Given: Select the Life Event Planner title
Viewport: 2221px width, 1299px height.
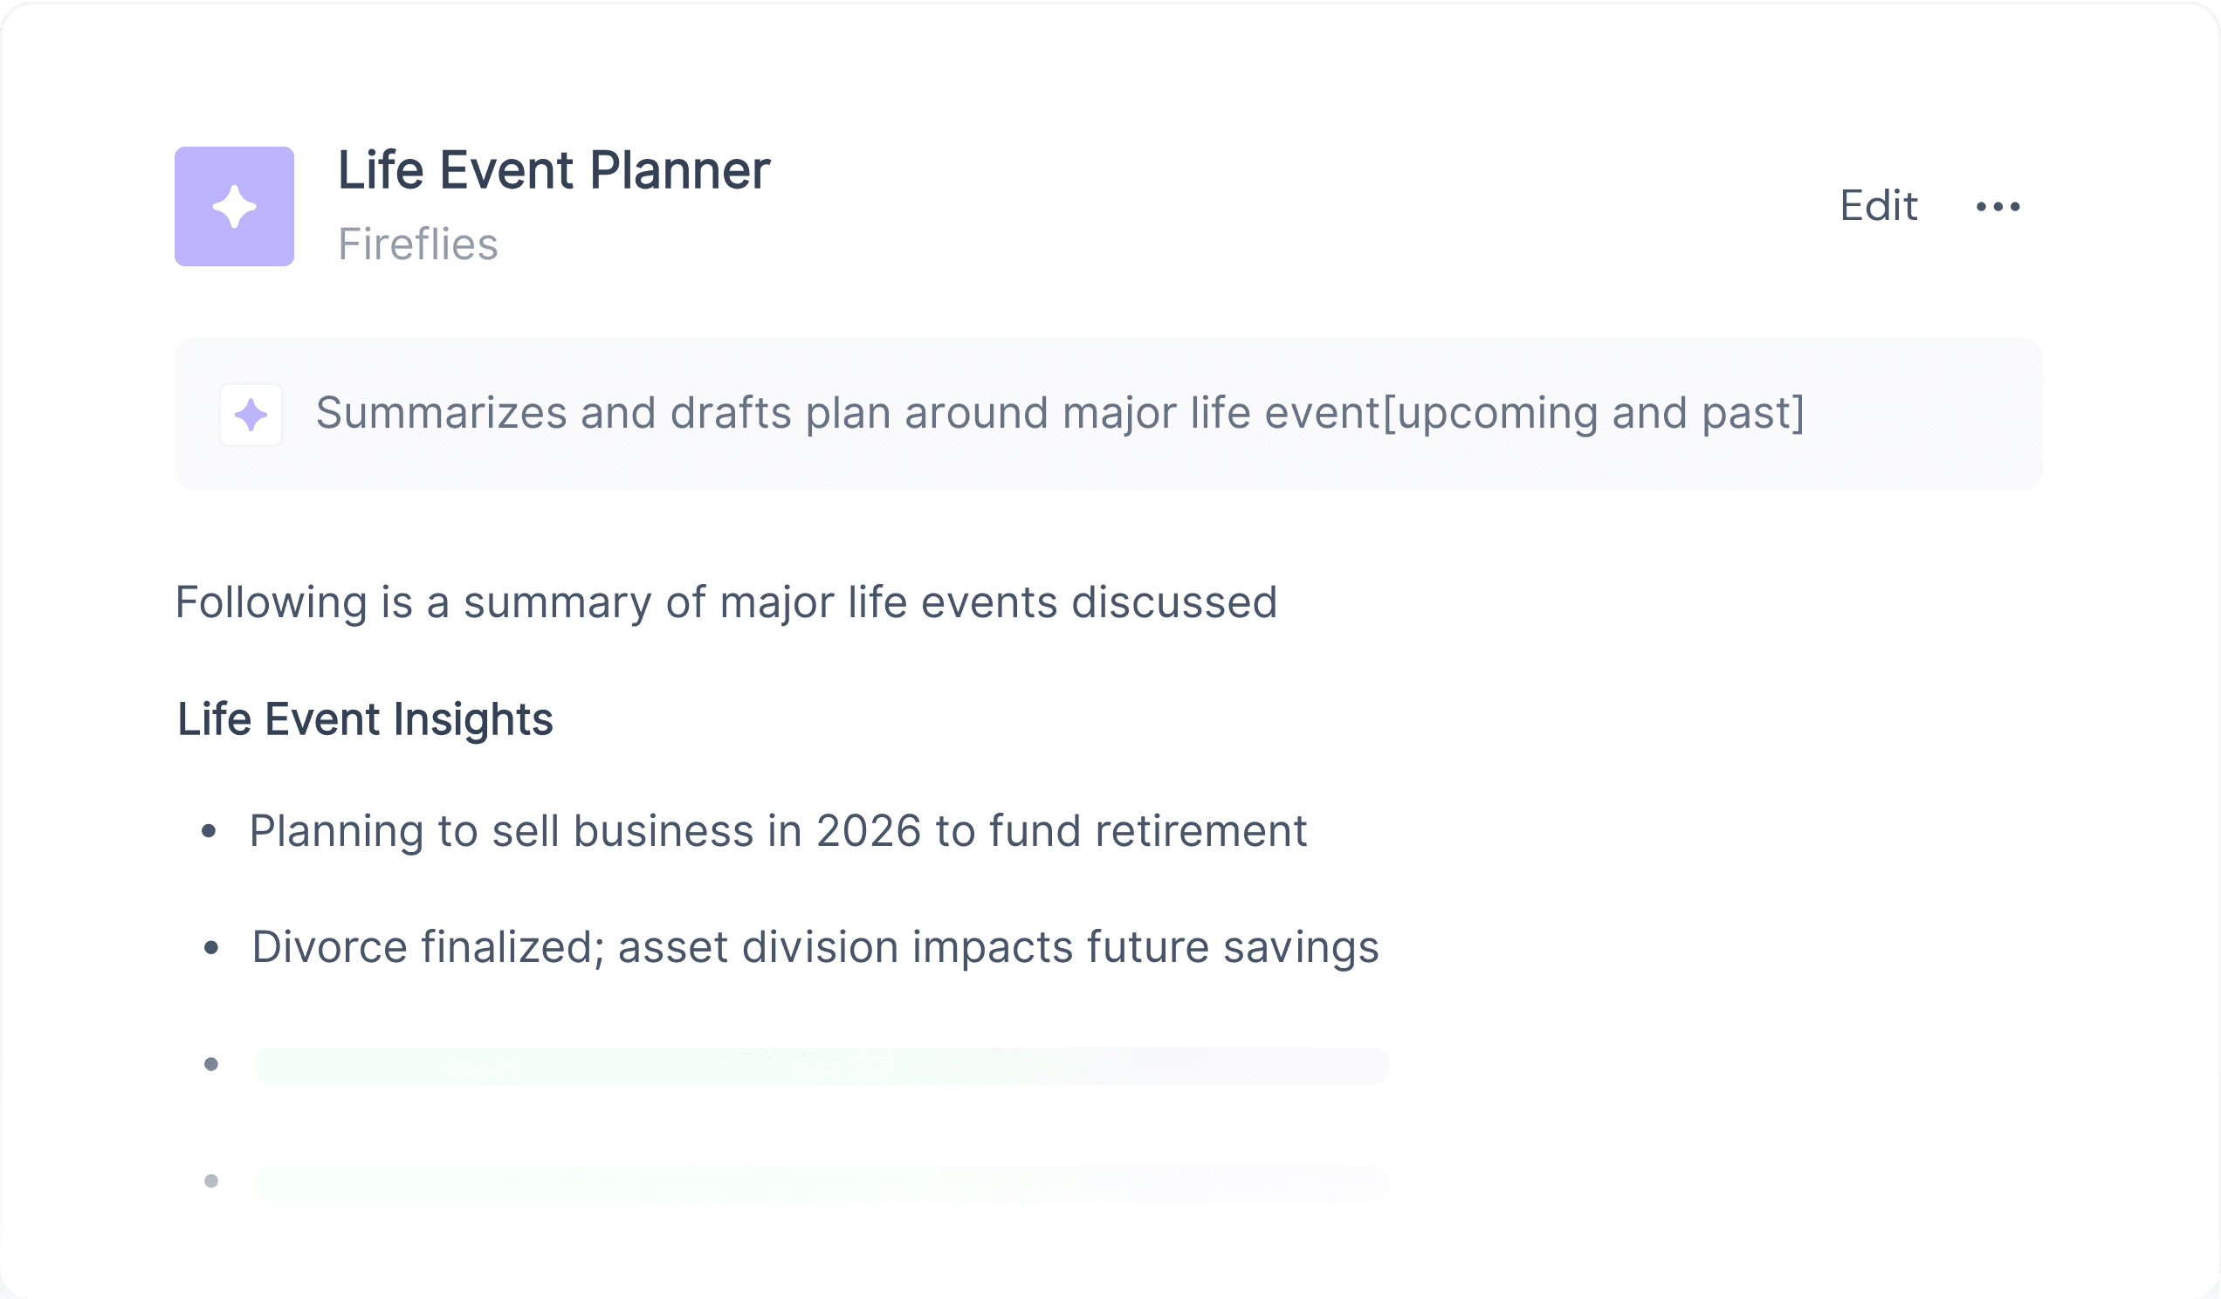Looking at the screenshot, I should 554,170.
